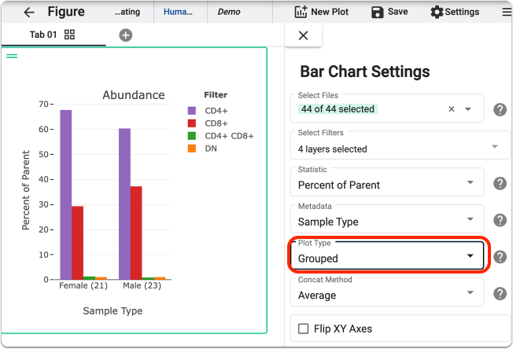This screenshot has width=513, height=349.
Task: Toggle the Flip XY Axes checkbox
Action: 303,329
